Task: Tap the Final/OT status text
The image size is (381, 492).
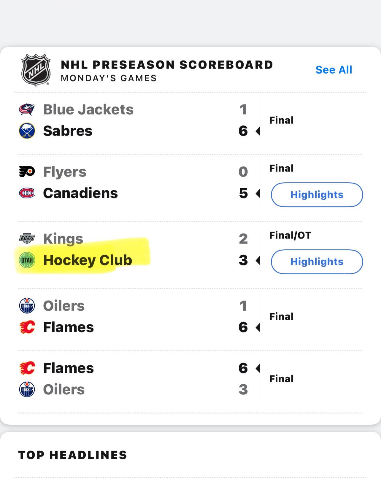Action: (290, 235)
